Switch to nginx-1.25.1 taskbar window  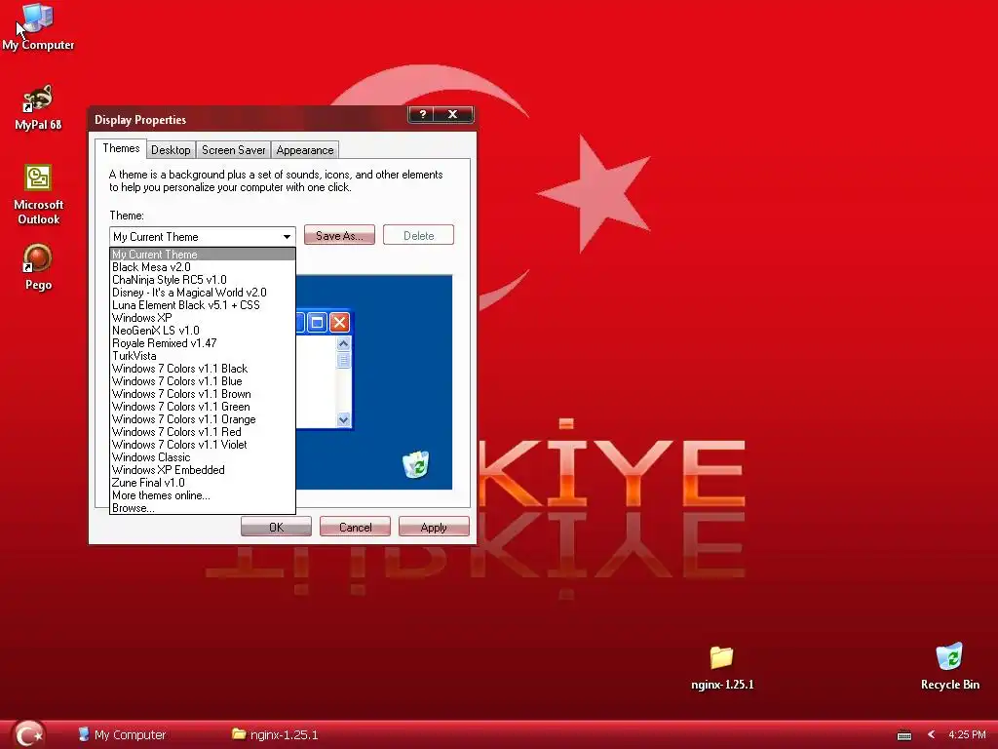(275, 734)
